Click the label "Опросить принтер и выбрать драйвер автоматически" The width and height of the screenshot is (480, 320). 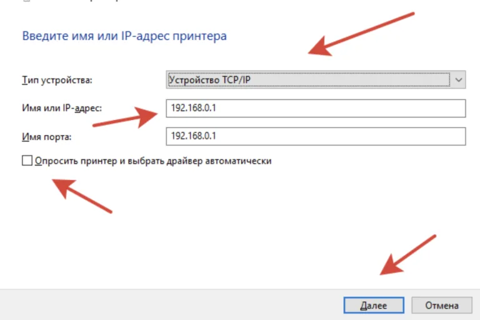[153, 161]
